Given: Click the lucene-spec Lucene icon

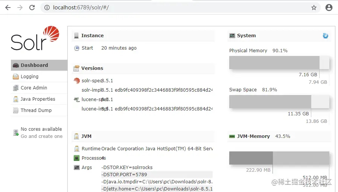Looking at the screenshot, I should [x=77, y=100].
